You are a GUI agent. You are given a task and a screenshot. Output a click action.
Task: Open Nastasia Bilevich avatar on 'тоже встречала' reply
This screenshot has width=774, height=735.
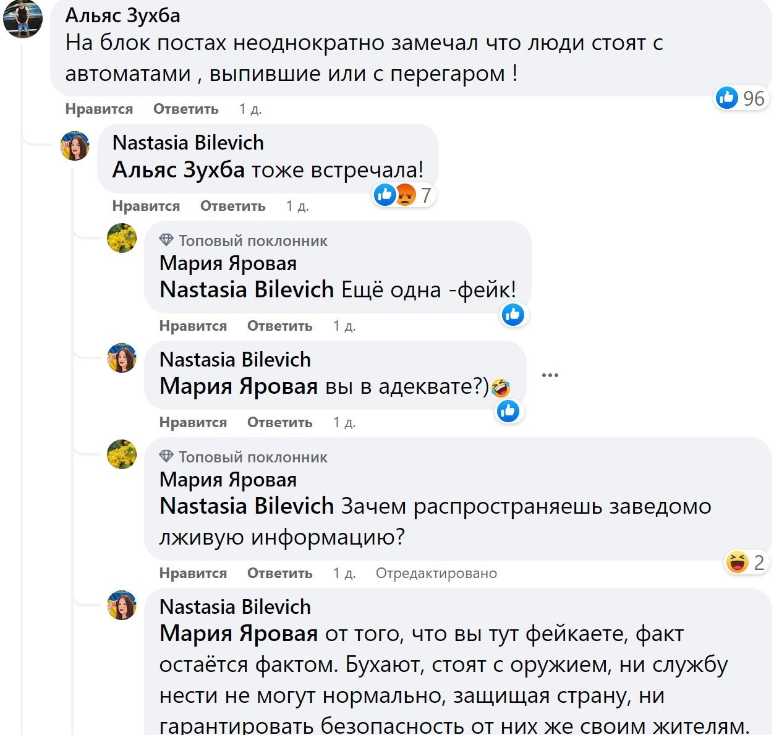75,146
